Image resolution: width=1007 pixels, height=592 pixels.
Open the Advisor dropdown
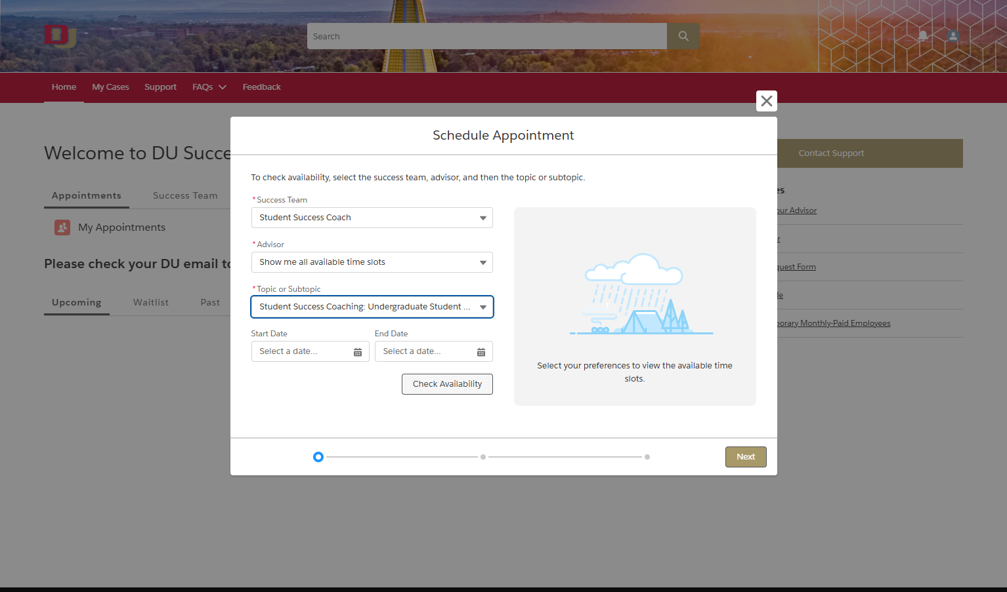[372, 262]
